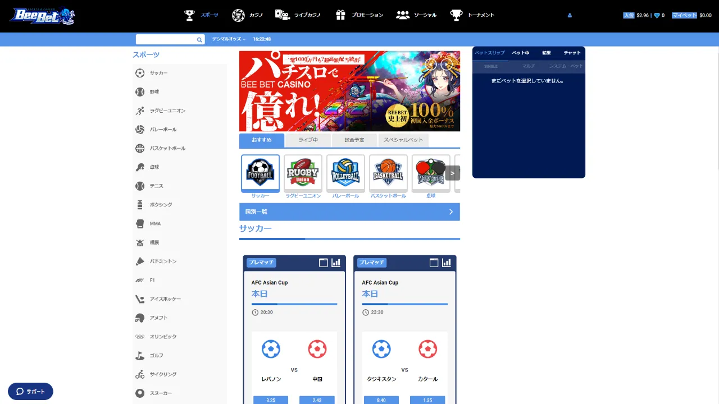719x404 pixels.
Task: Select the Basketball icon tile
Action: [x=388, y=173]
